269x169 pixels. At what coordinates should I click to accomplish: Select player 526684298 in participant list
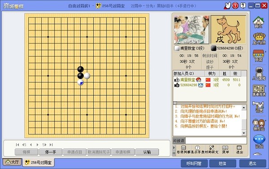click(x=210, y=85)
